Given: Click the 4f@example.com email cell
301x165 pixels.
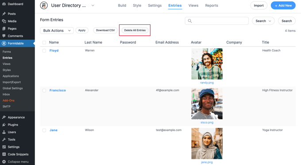Looking at the screenshot, I should [x=167, y=90].
